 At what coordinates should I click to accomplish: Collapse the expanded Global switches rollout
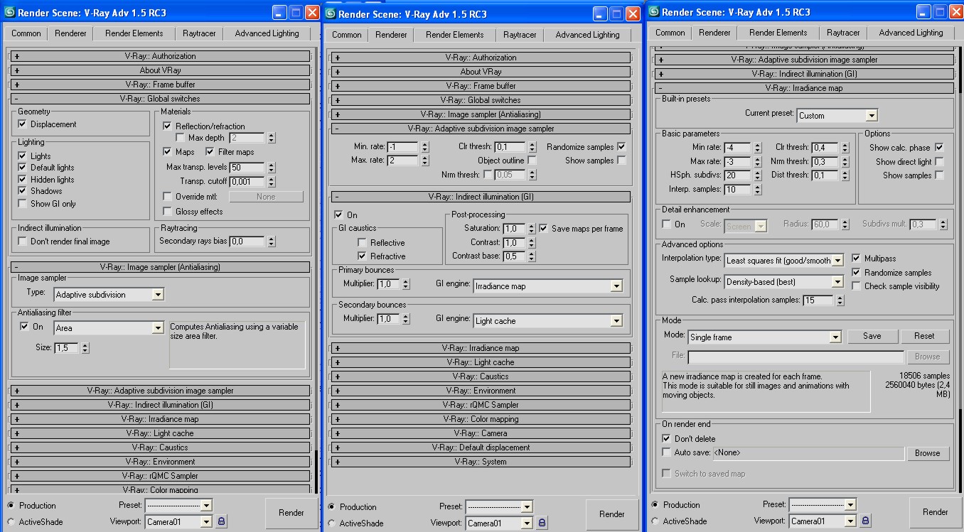coord(160,99)
